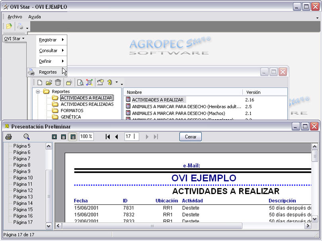Select Reportes in the OVI Star menu
322x241 pixels.
point(47,72)
